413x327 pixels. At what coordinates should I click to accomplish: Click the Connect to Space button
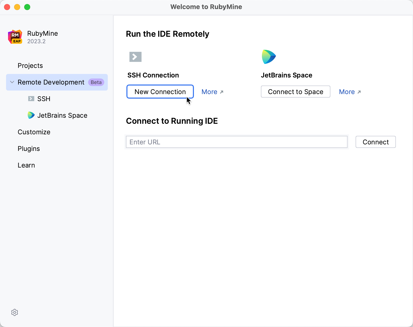click(x=295, y=92)
